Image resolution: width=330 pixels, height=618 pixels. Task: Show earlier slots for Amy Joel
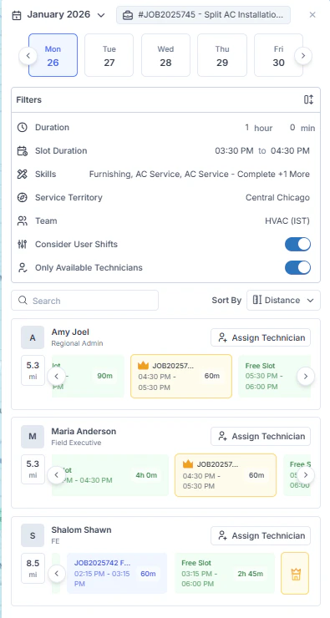coord(56,376)
